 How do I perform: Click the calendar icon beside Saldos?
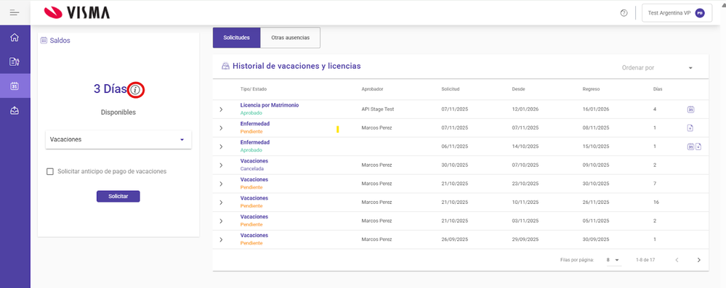pyautogui.click(x=44, y=40)
